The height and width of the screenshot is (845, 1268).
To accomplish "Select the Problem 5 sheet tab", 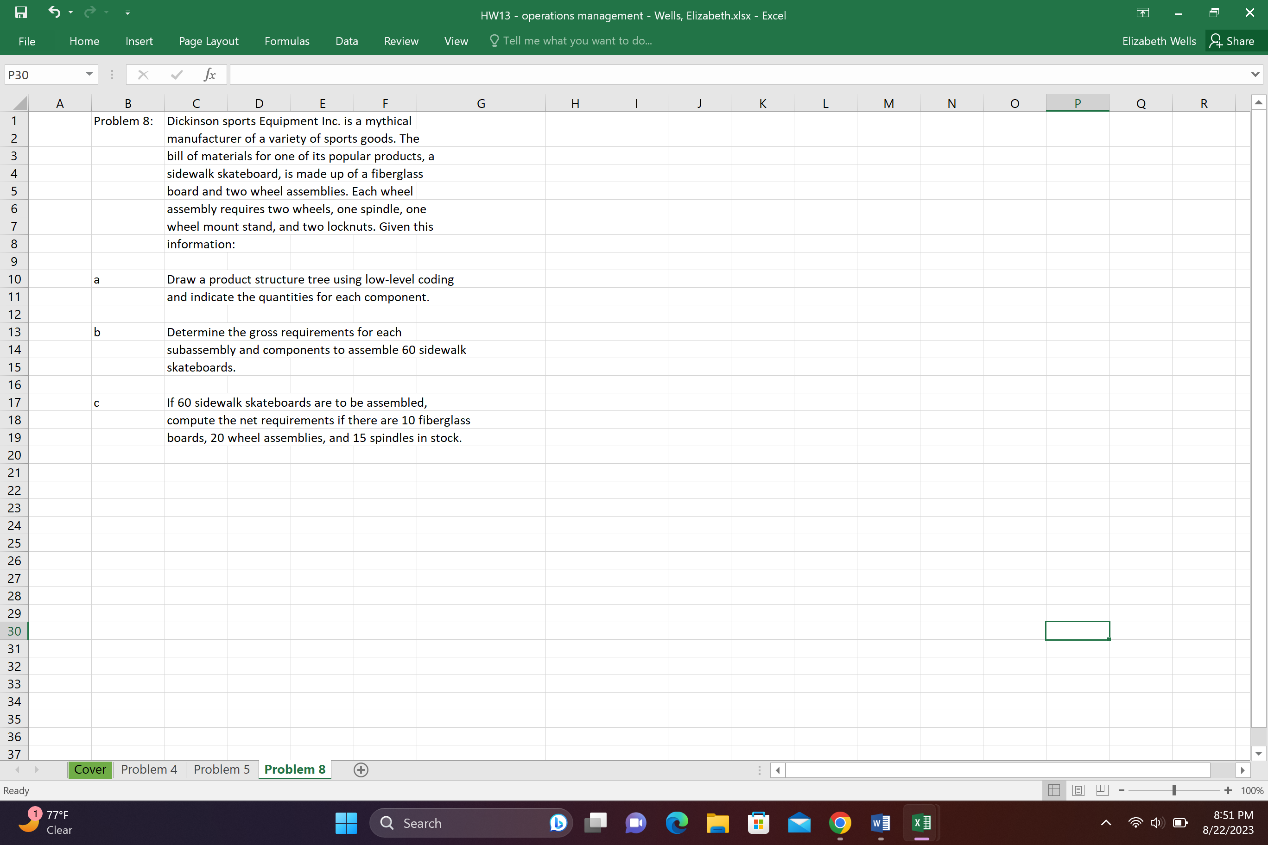I will 221,769.
